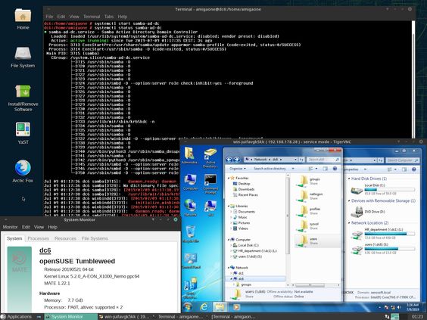The image size is (427, 320).
Task: Switch to the Processes tab
Action: [x=38, y=238]
